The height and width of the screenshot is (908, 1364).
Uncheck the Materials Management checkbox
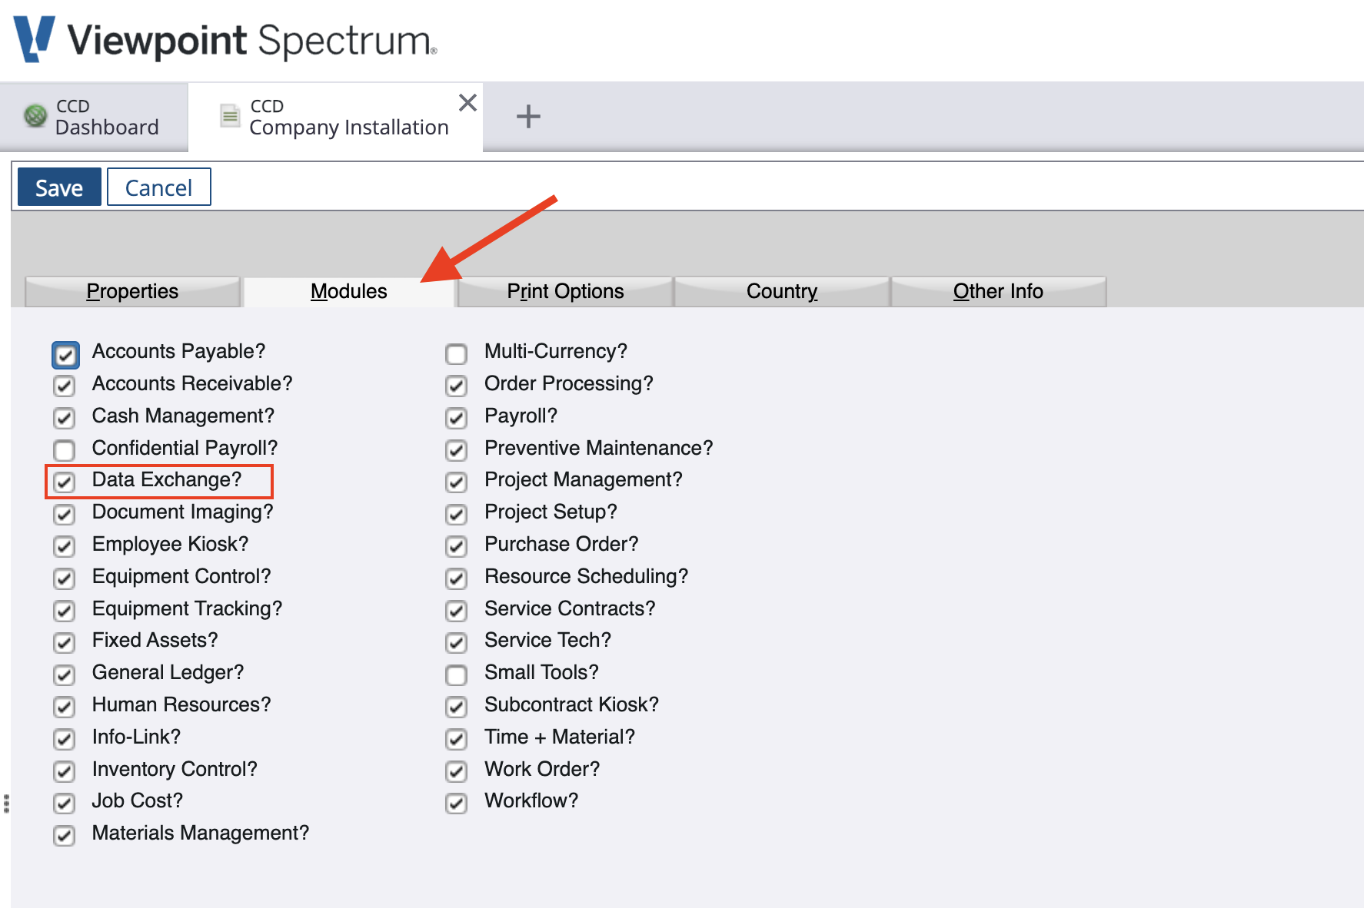tap(65, 835)
